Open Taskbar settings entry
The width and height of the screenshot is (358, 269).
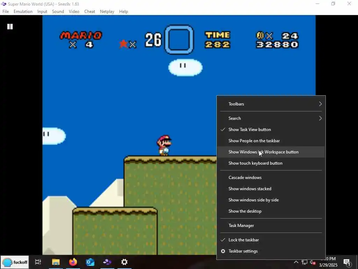tap(271, 251)
